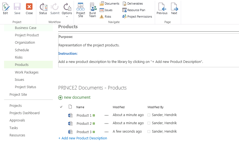
Task: Click the new document plus icon
Action: point(60,97)
